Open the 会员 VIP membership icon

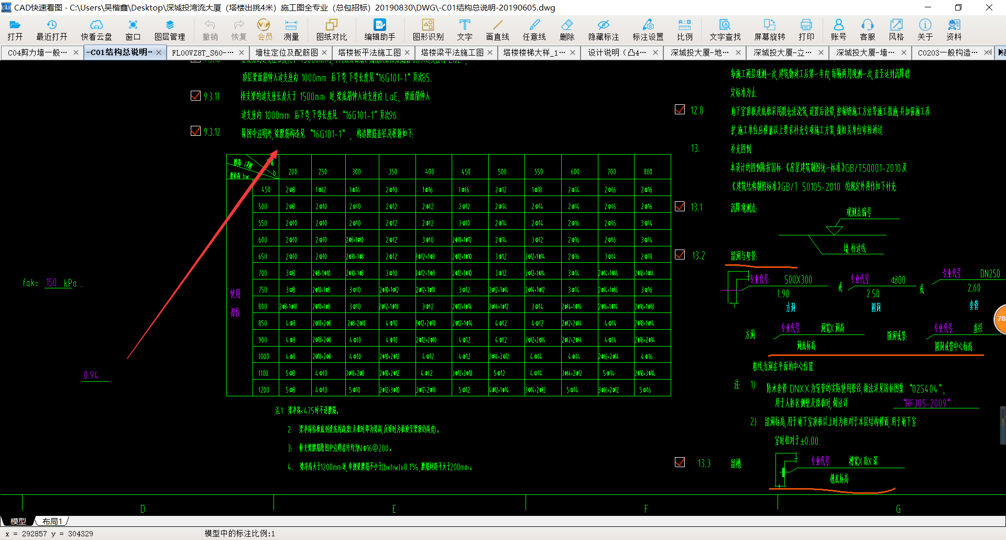click(265, 30)
